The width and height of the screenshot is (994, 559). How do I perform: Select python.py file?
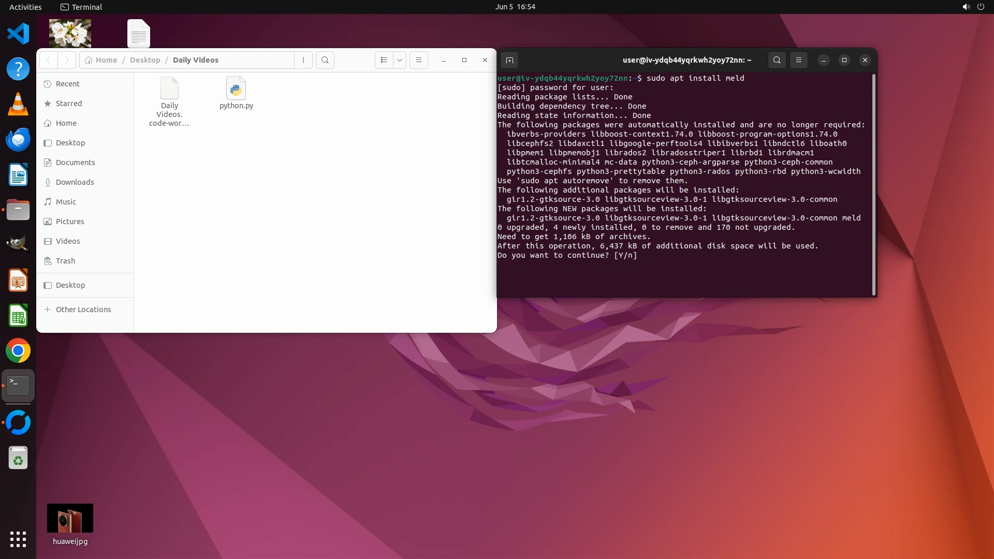click(x=236, y=93)
